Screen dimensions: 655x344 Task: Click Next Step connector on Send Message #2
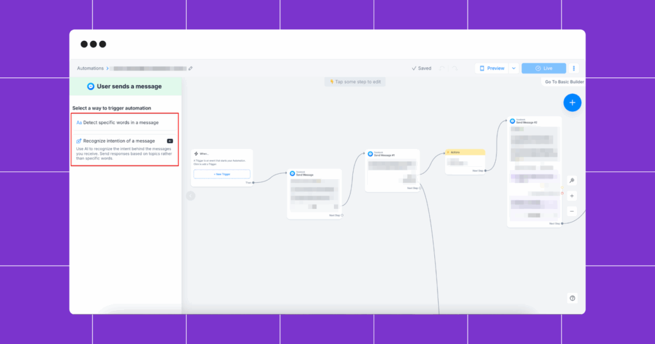[x=562, y=224]
